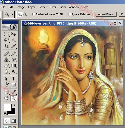Image resolution: width=125 pixels, height=128 pixels.
Task: Select the Pencil tool
Action: tap(14, 53)
